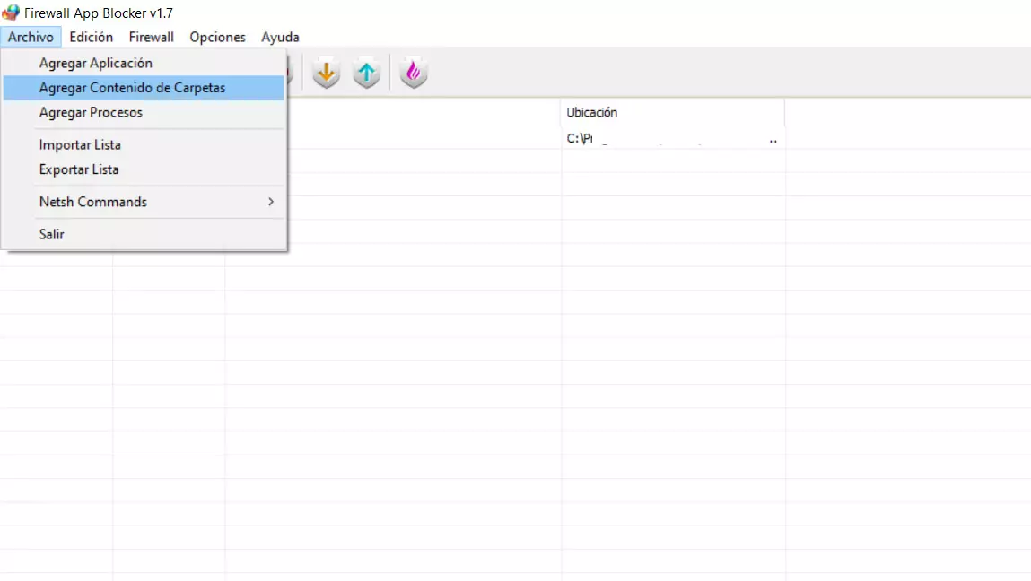Select Exportar Lista
Screen dimensions: 1031x581
(144, 169)
